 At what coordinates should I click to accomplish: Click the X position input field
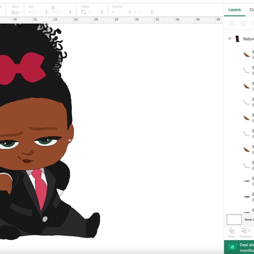tap(122, 12)
